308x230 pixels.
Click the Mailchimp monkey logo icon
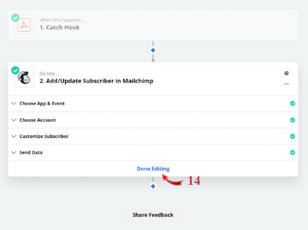tap(24, 78)
